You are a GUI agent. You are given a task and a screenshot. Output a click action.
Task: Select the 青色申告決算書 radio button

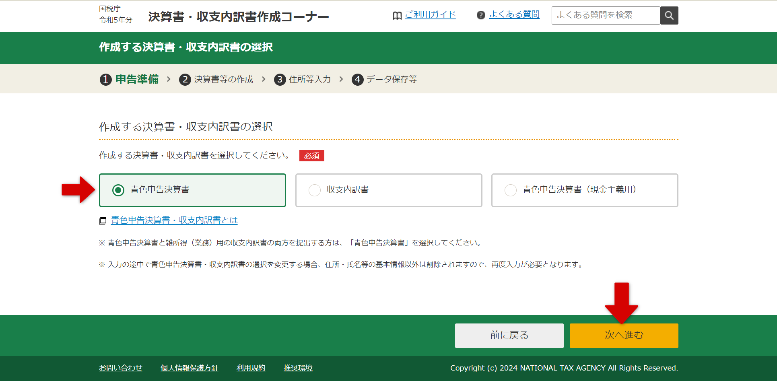pos(118,190)
